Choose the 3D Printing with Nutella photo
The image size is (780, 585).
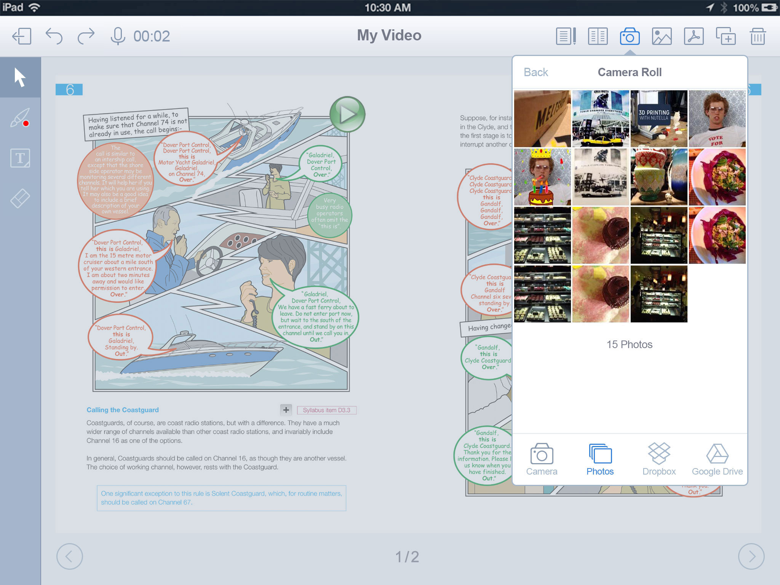[659, 118]
